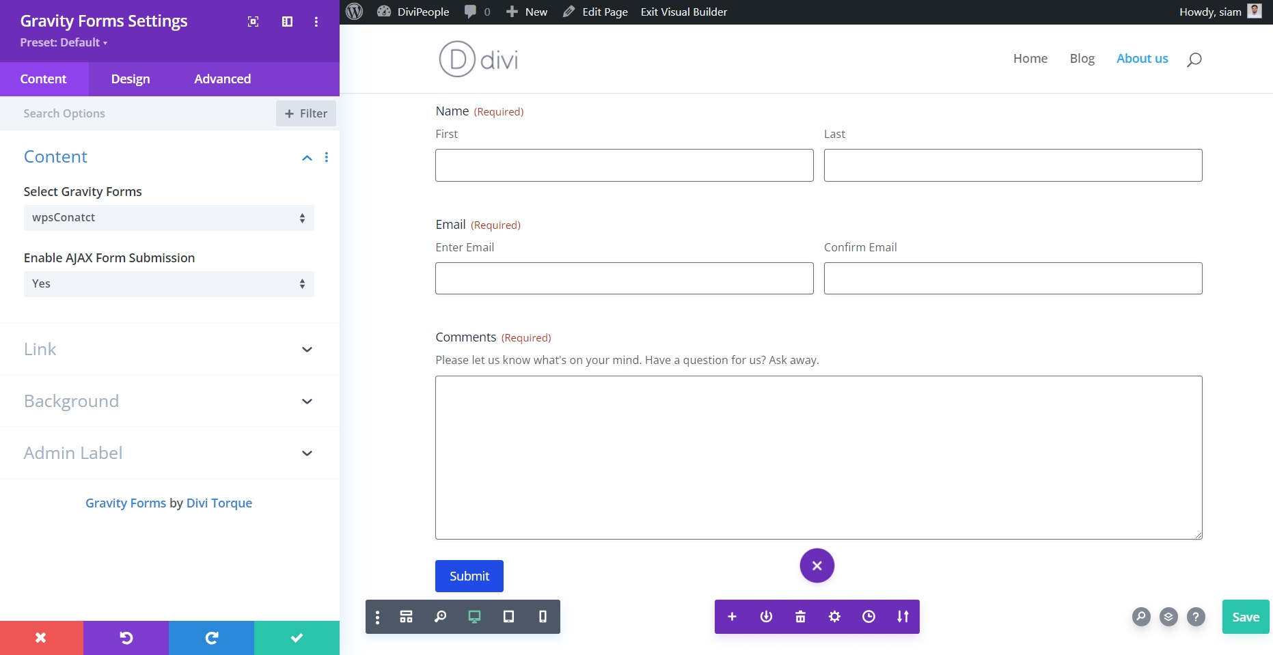Switch to the Design tab

pos(130,79)
